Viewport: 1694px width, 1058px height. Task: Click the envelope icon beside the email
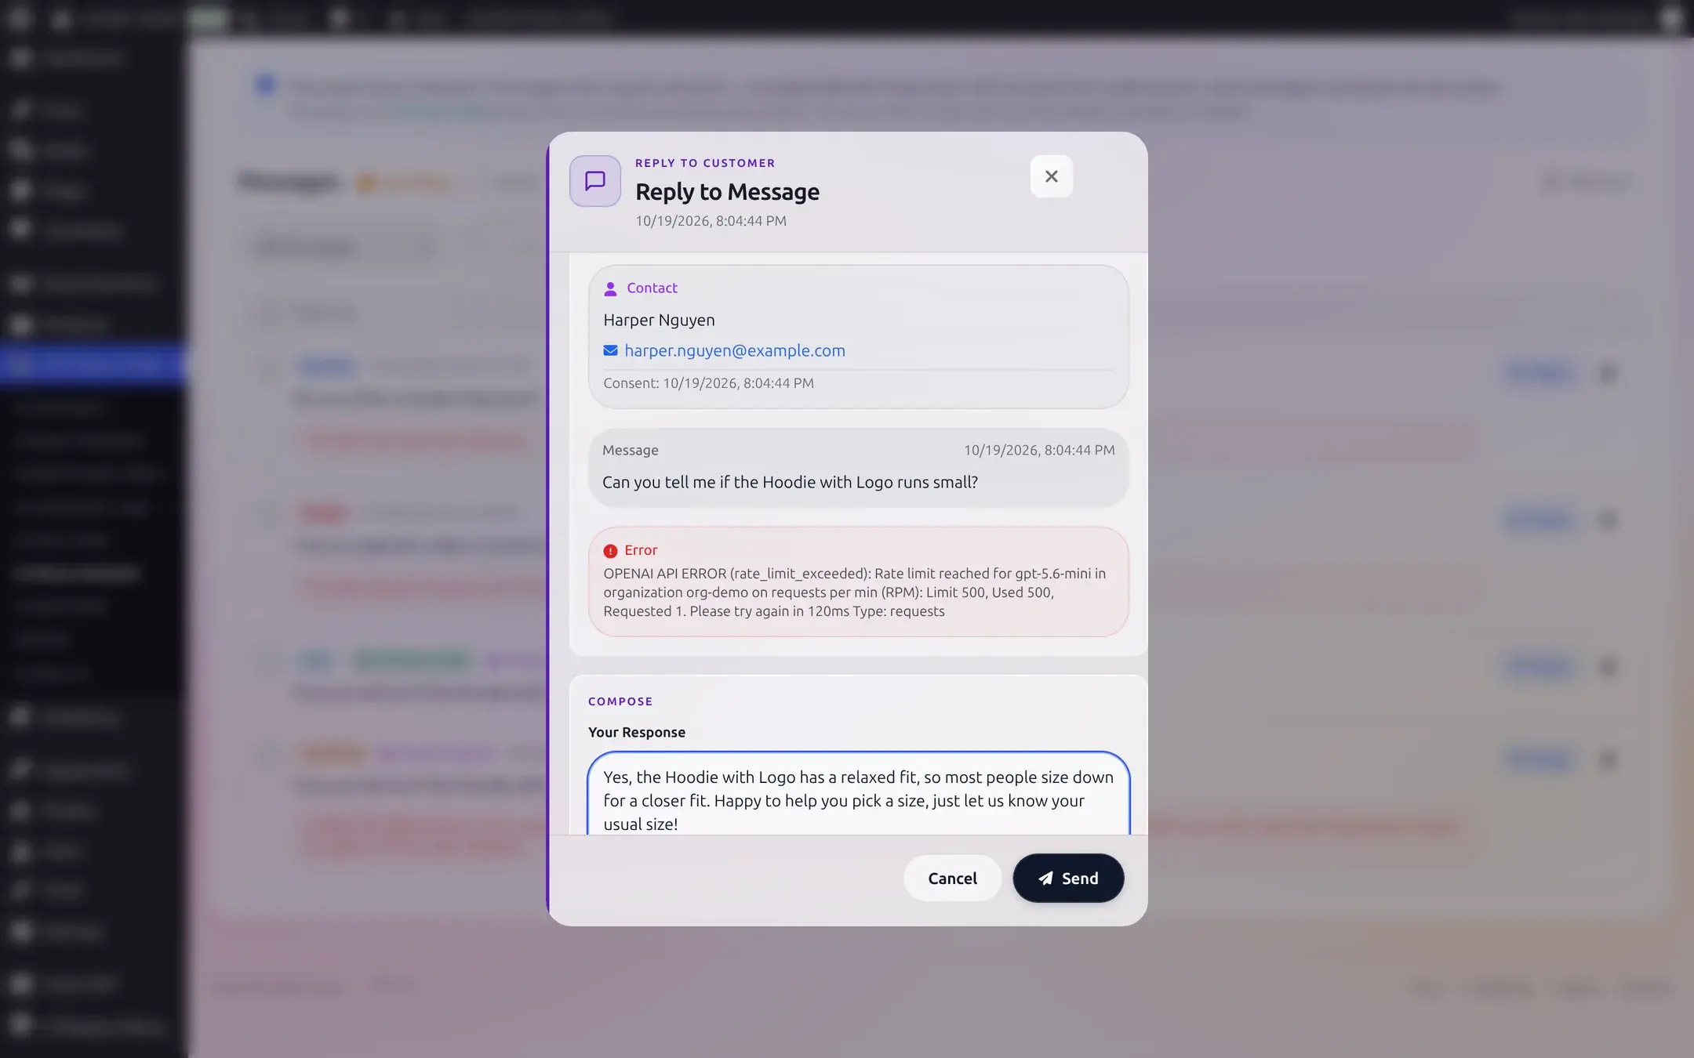pyautogui.click(x=610, y=350)
